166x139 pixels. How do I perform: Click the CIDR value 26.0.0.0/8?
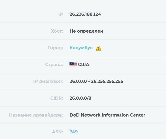pyautogui.click(x=80, y=98)
